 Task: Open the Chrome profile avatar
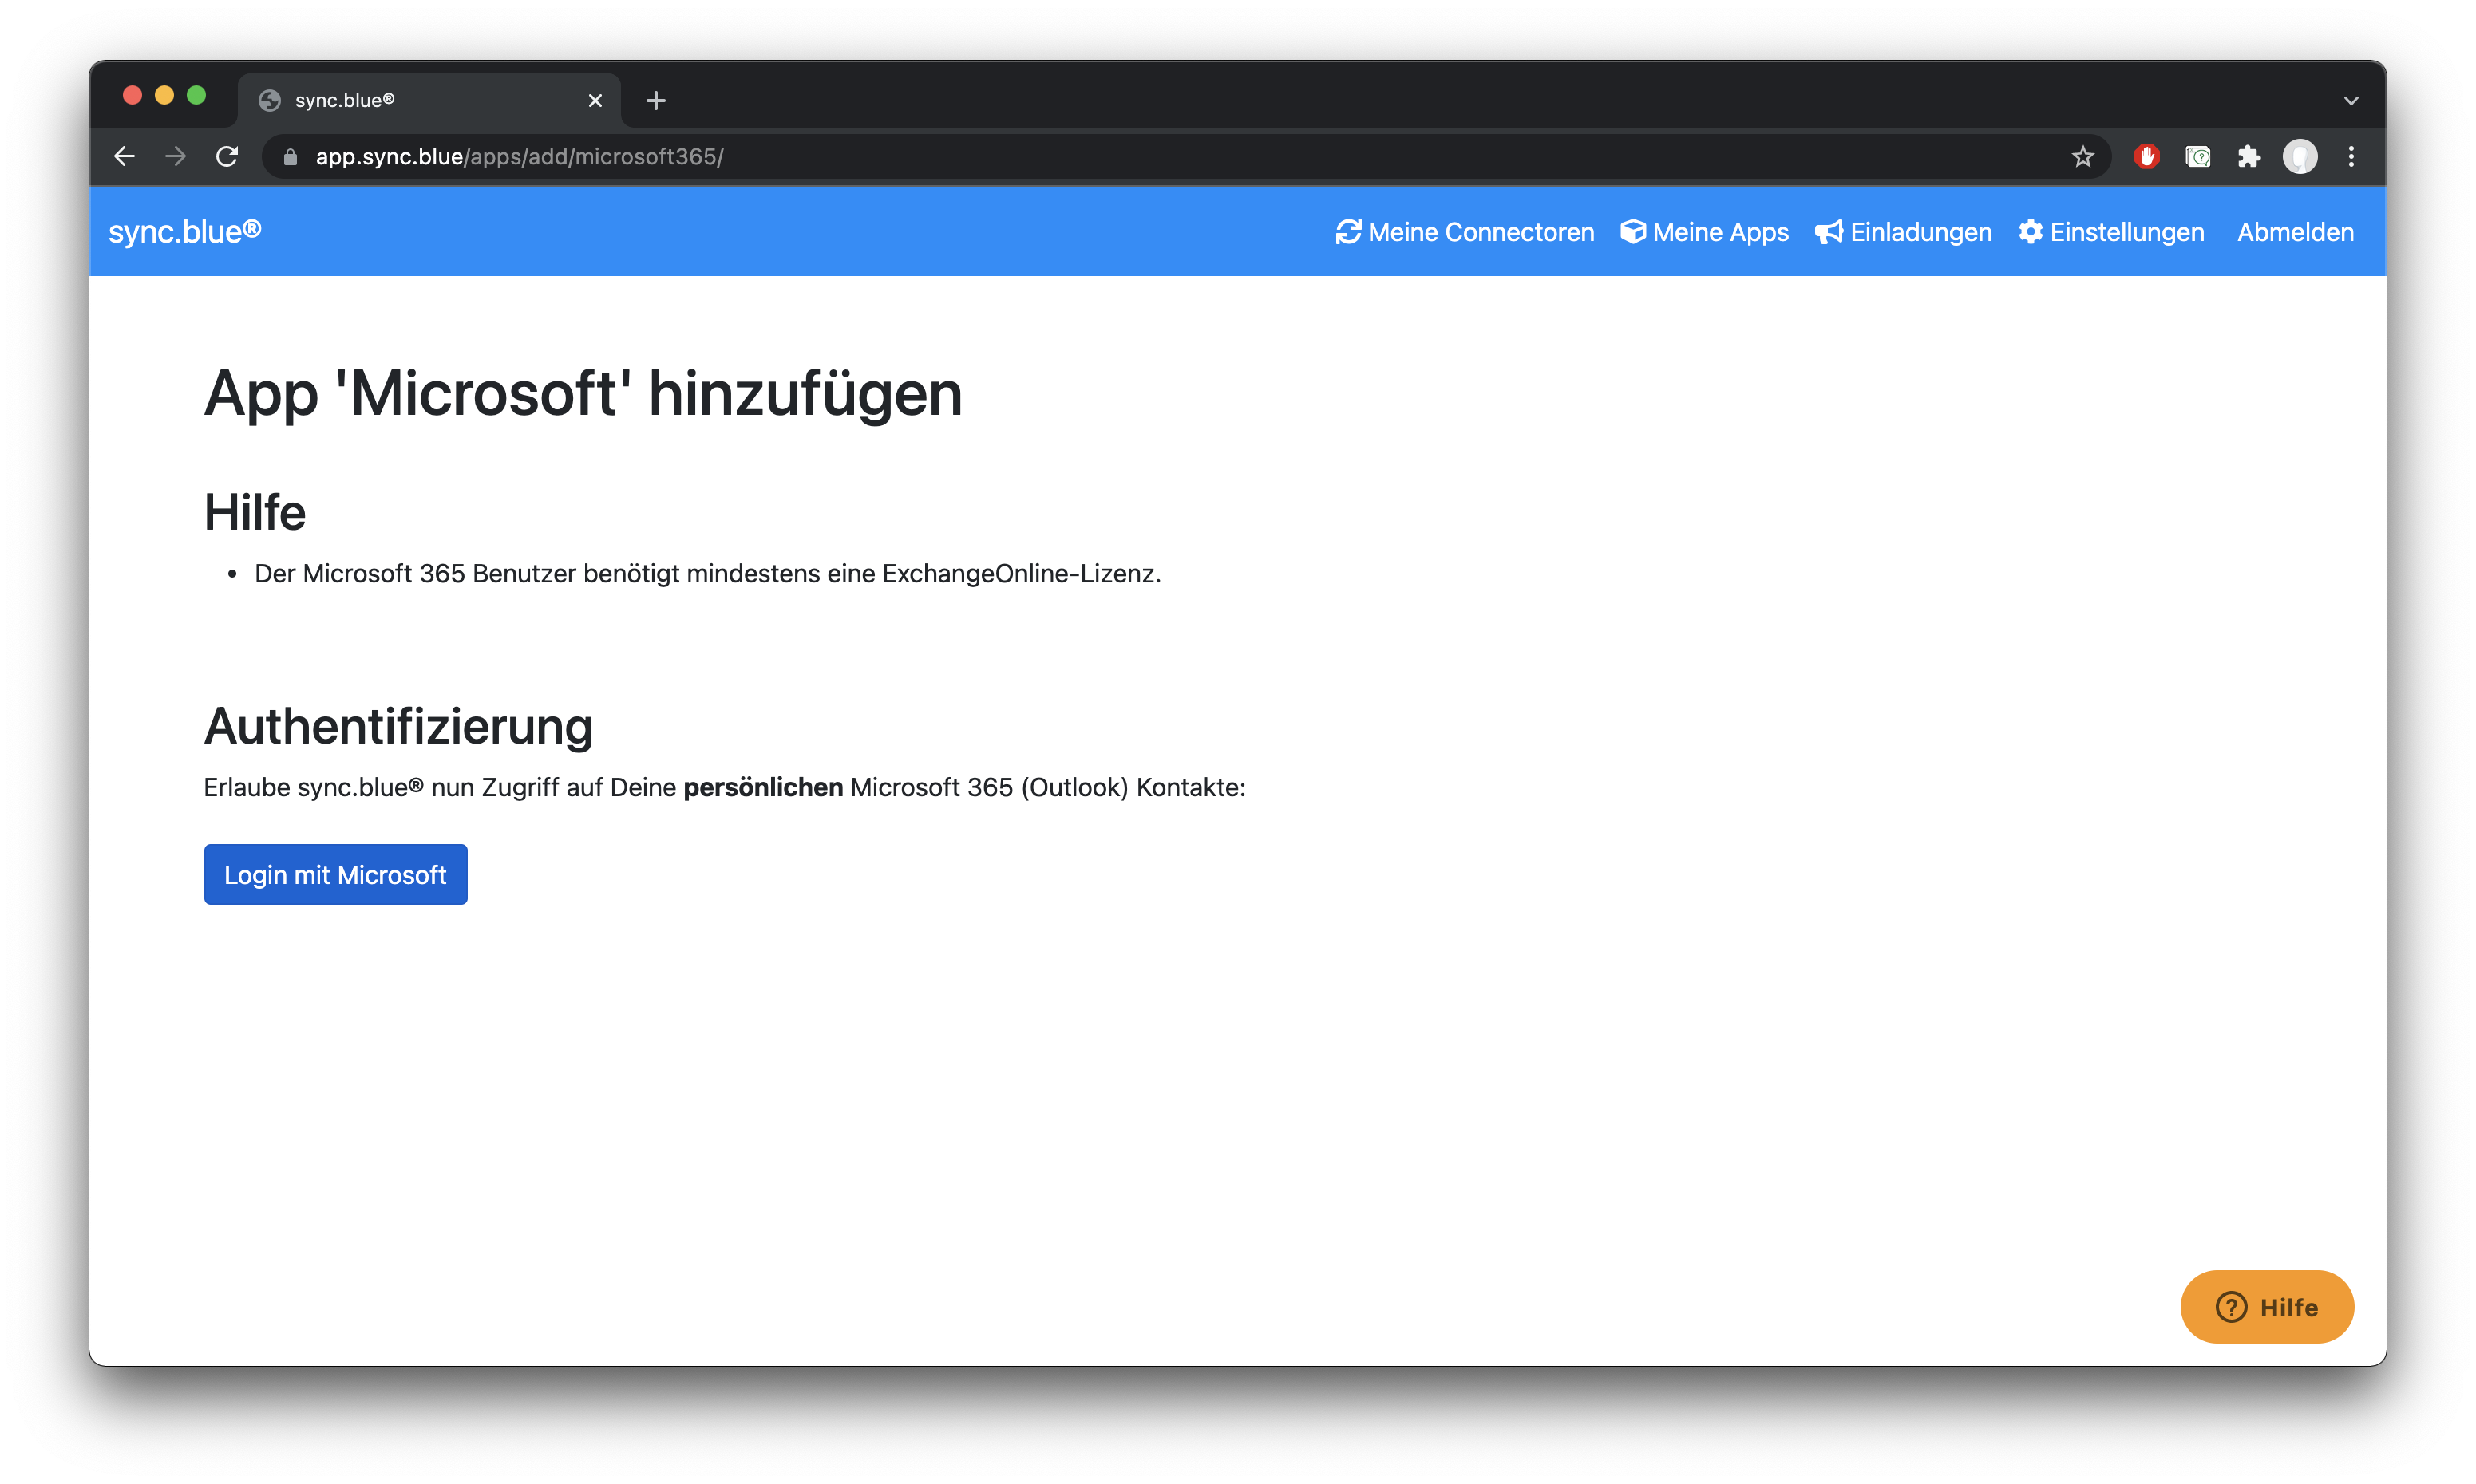pyautogui.click(x=2300, y=157)
